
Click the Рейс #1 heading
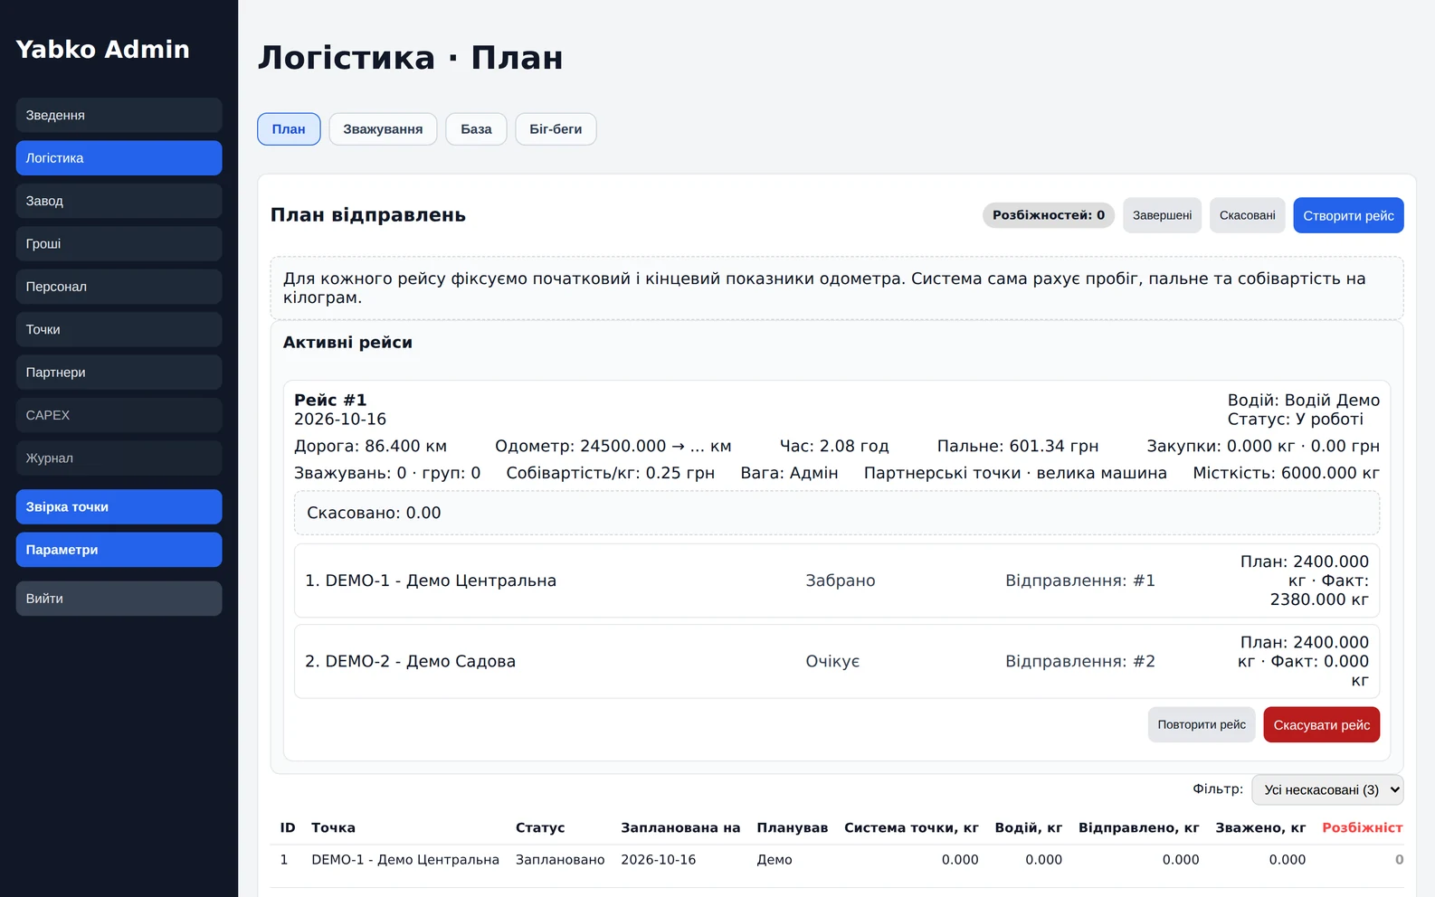(330, 400)
